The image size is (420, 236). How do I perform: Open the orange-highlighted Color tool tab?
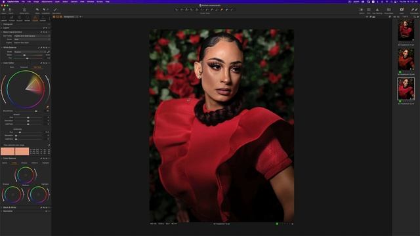pyautogui.click(x=35, y=18)
